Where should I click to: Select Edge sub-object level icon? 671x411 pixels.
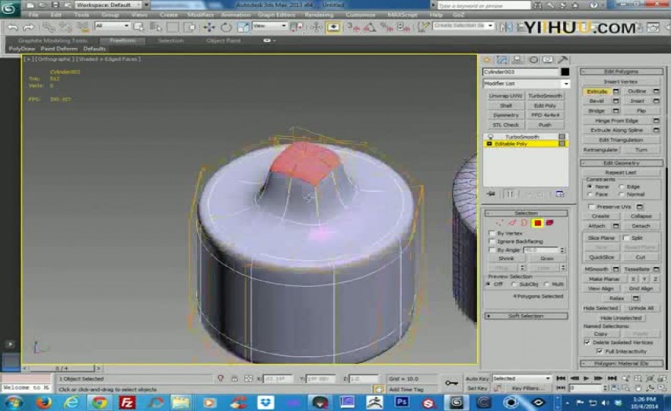[512, 222]
